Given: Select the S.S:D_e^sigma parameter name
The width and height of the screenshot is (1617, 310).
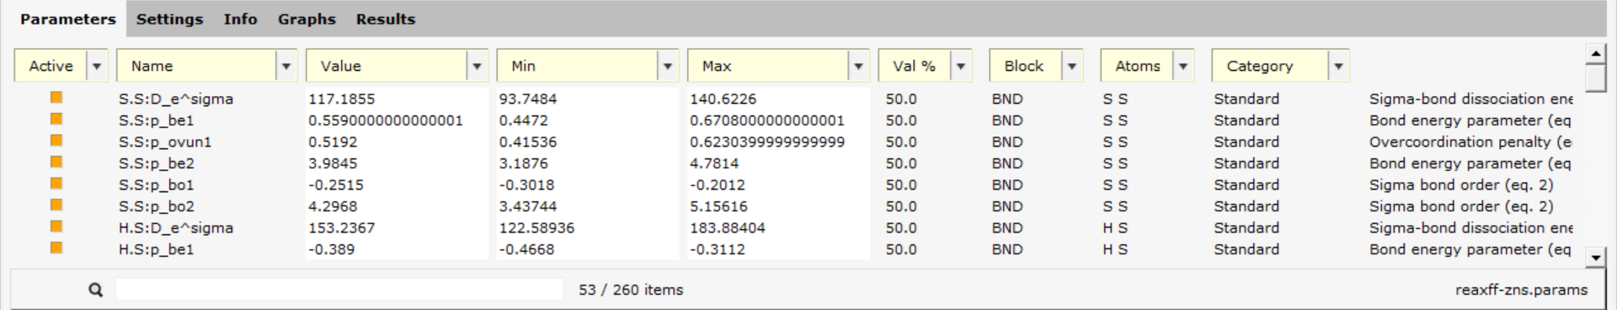Looking at the screenshot, I should pos(176,99).
